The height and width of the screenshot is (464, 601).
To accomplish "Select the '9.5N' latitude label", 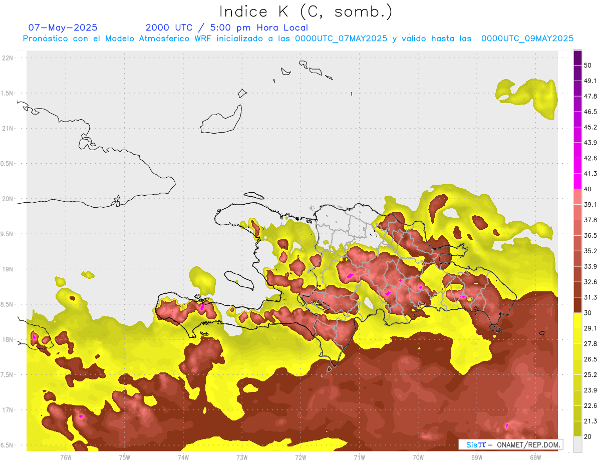I will [x=8, y=234].
